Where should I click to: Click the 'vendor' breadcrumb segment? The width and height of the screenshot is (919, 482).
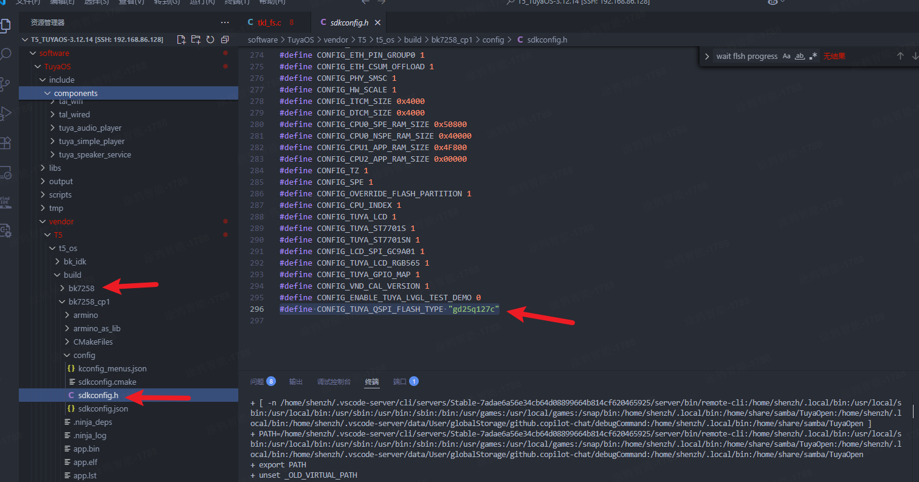(x=336, y=40)
